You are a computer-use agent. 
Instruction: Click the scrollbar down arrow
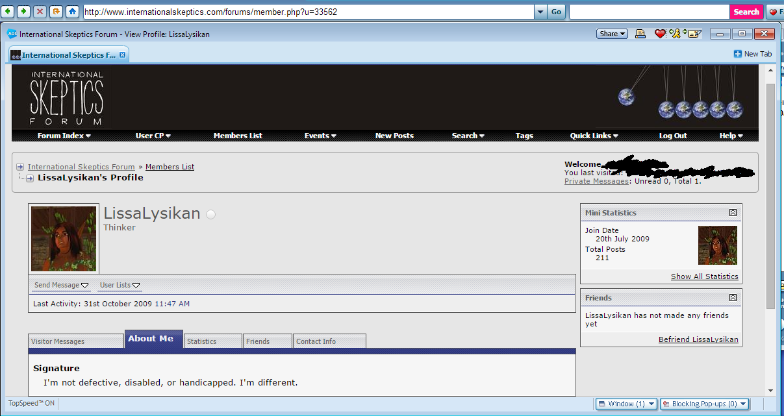click(x=770, y=391)
